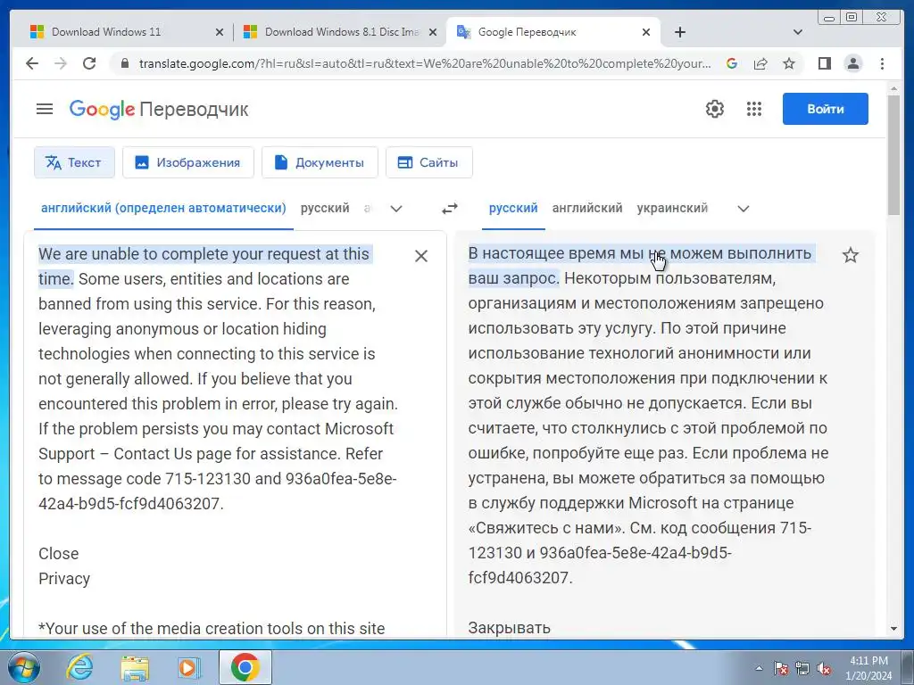This screenshot has height=685, width=914.
Task: Go back to the previous page
Action: pos(32,63)
